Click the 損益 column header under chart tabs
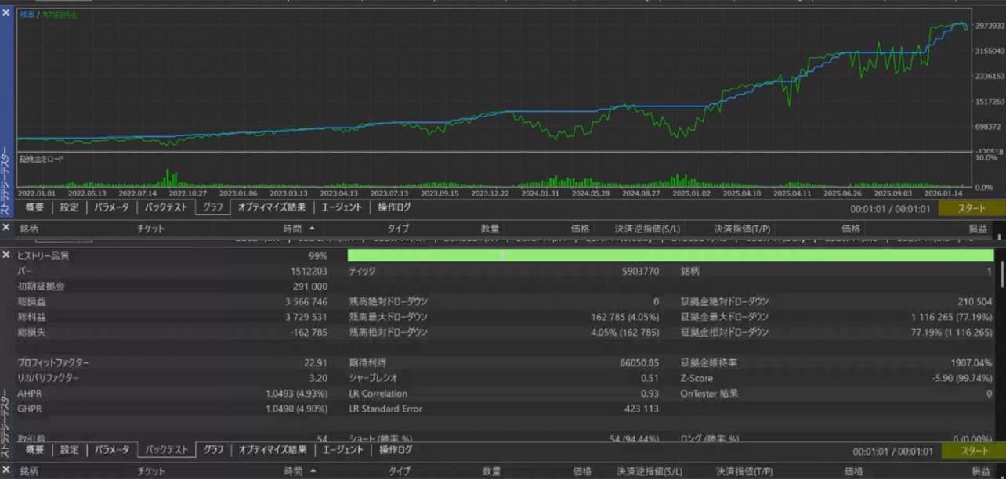 [979, 229]
